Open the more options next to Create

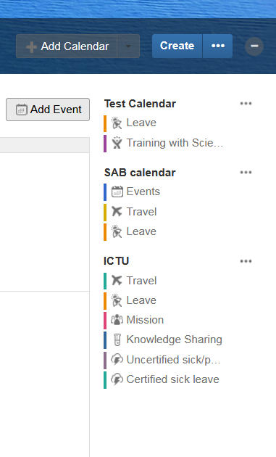click(218, 46)
